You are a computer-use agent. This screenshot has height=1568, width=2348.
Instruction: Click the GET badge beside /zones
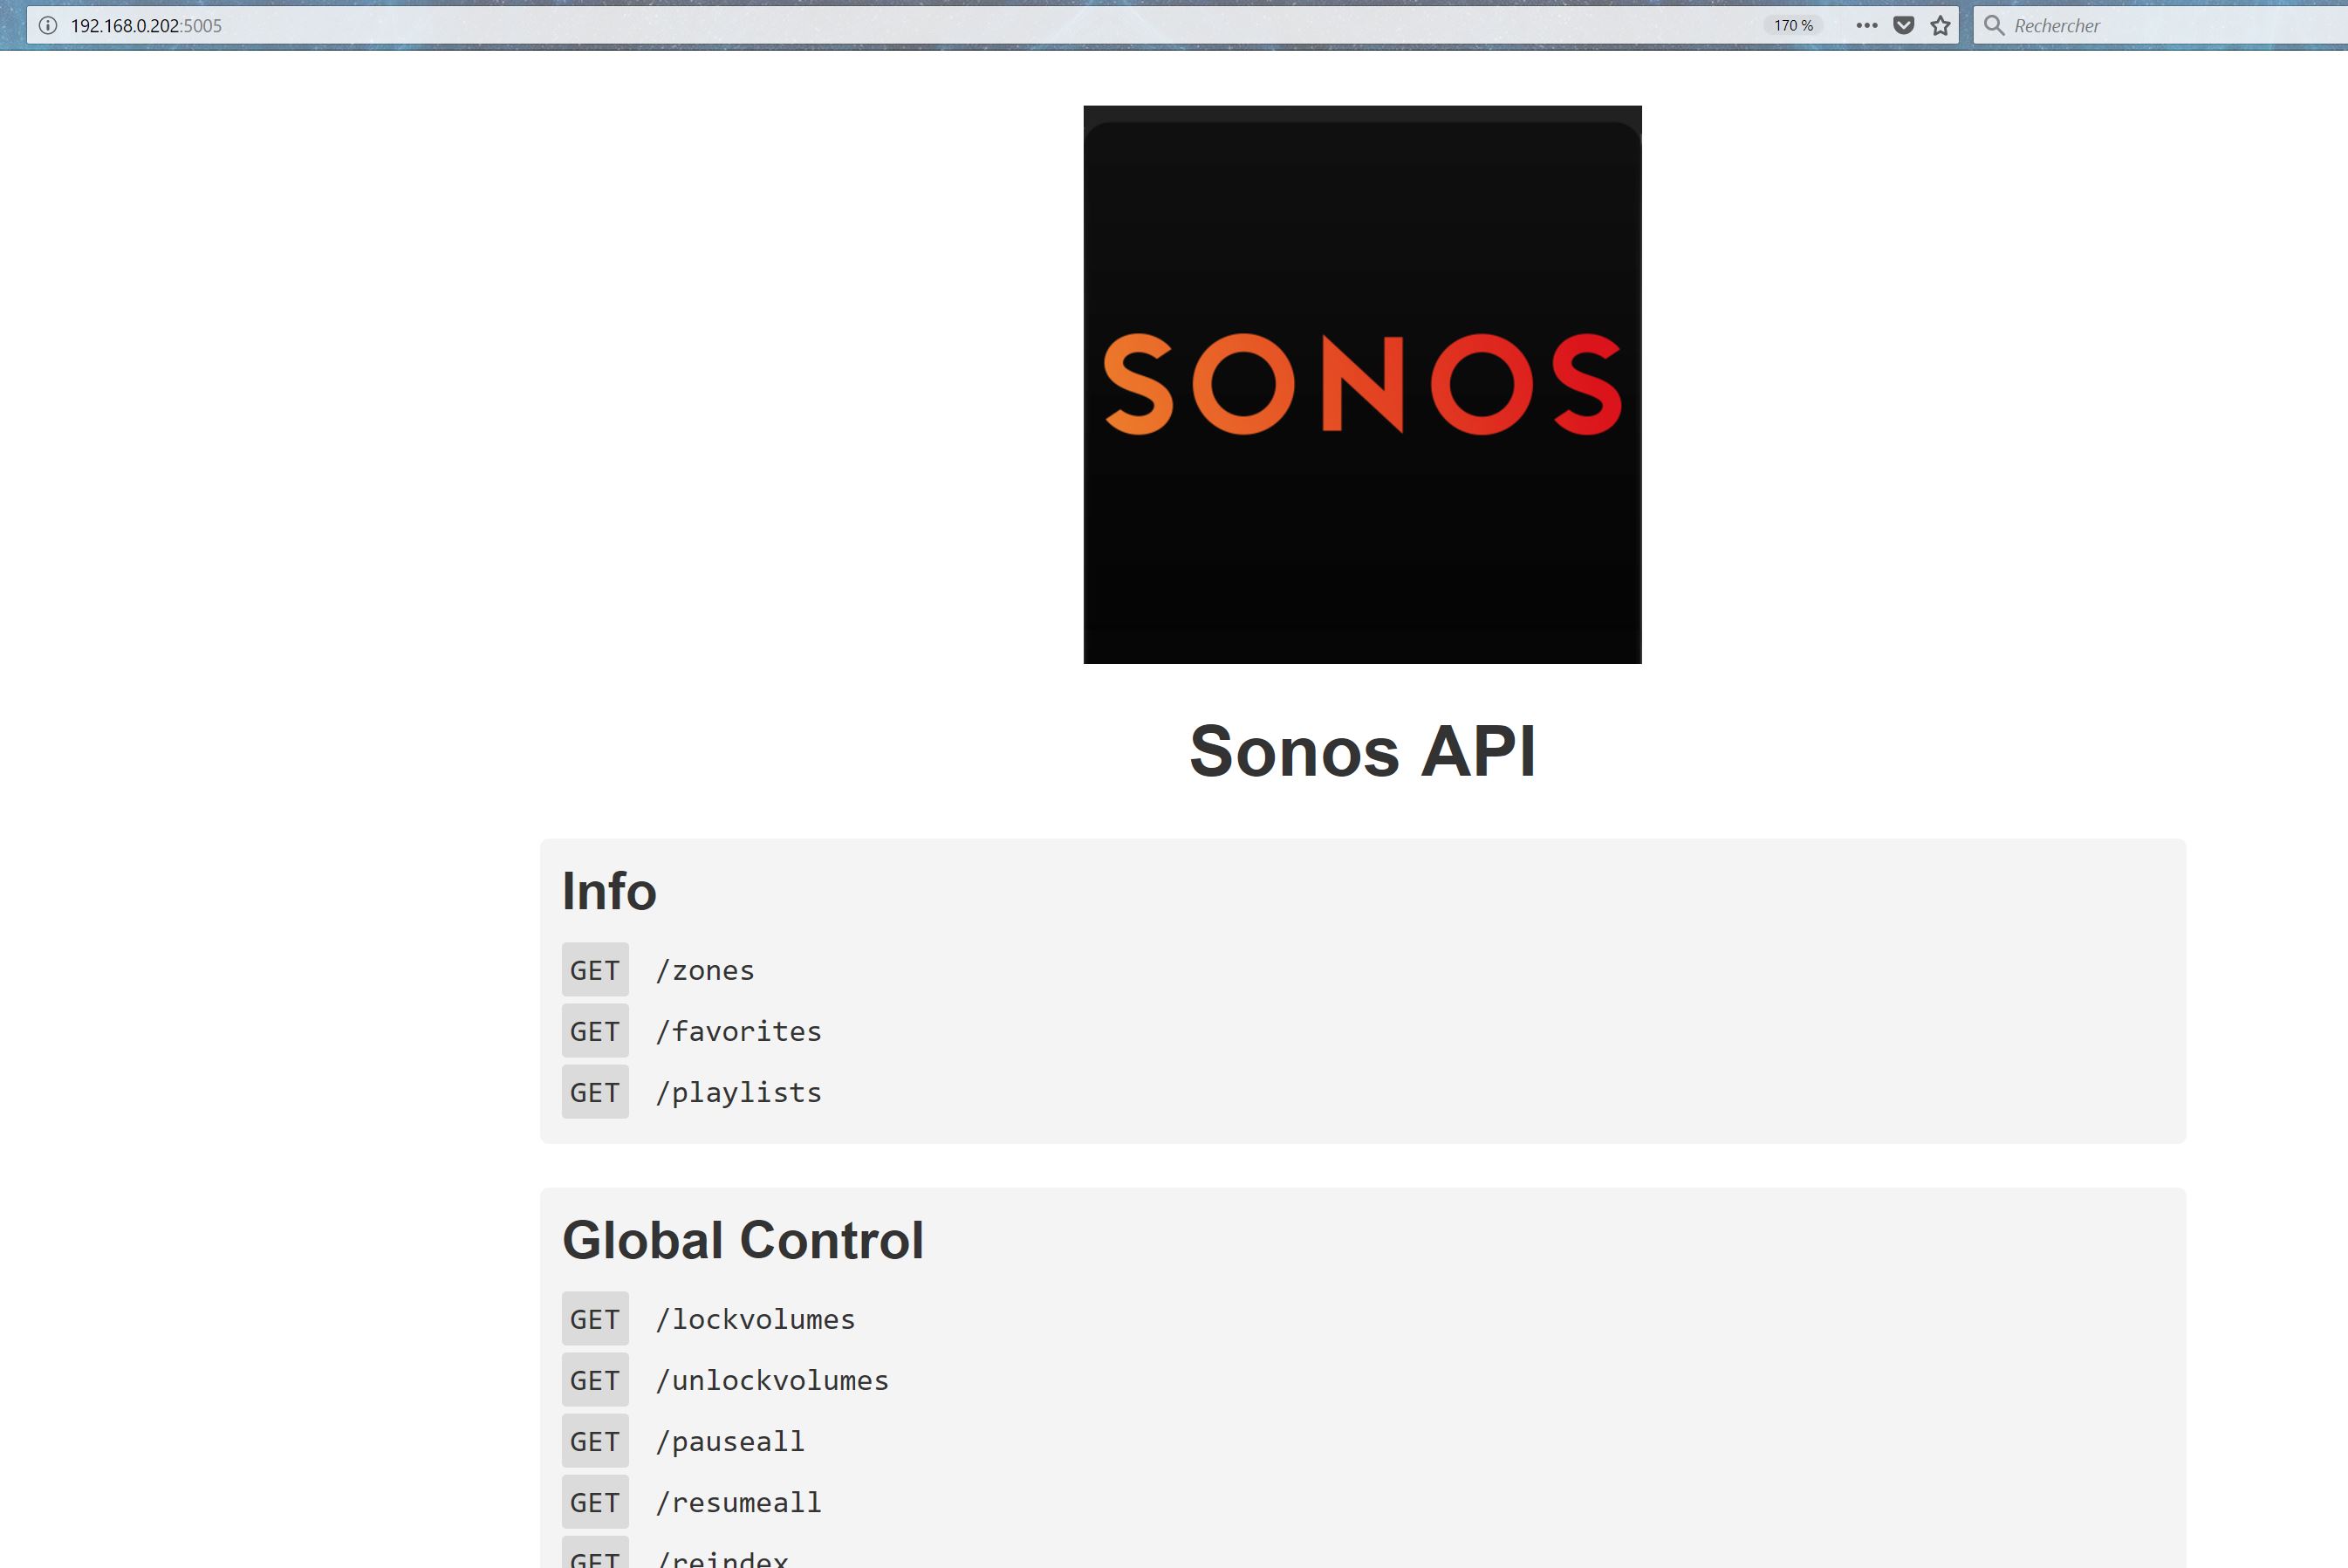click(595, 970)
